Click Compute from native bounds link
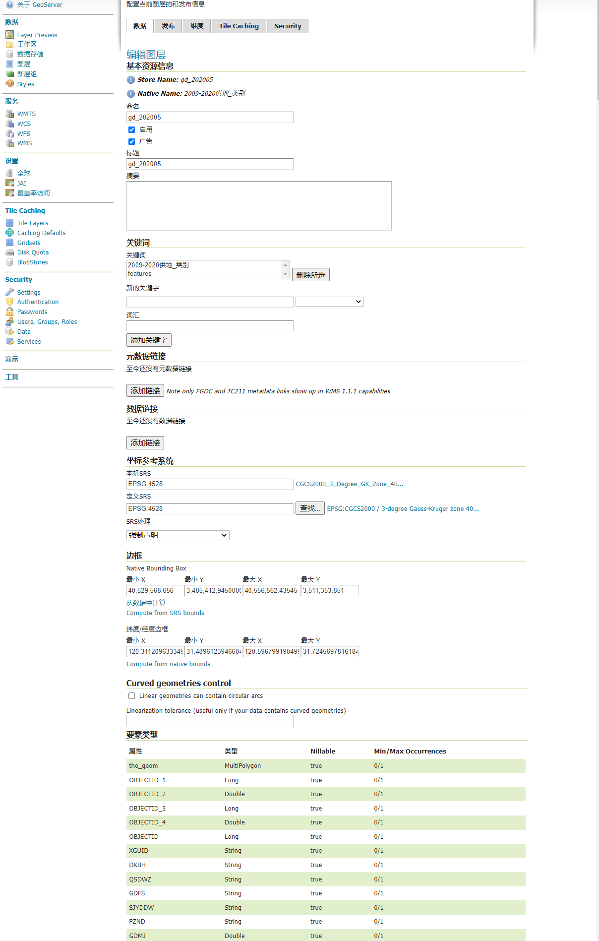 click(x=168, y=664)
